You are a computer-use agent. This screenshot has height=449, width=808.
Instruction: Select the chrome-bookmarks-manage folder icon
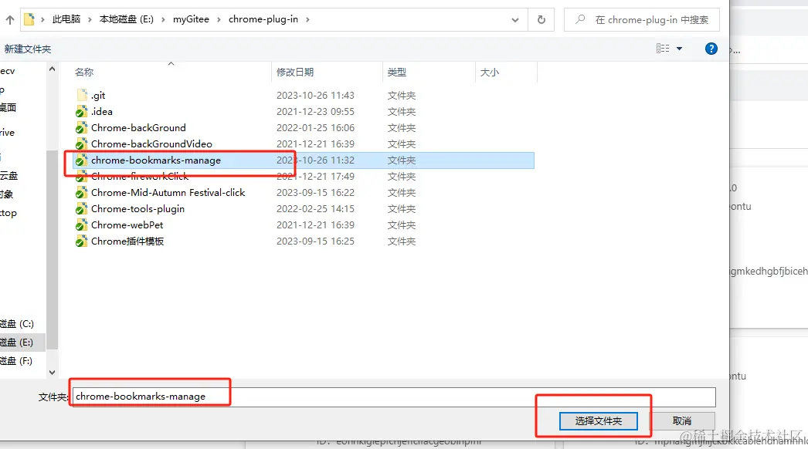click(81, 160)
